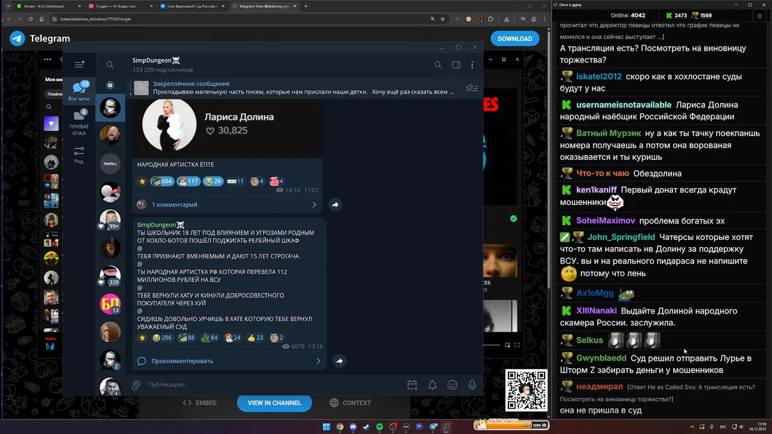This screenshot has height=434, width=772.
Task: Open '1 комментарий' on the first post
Action: pyautogui.click(x=174, y=204)
